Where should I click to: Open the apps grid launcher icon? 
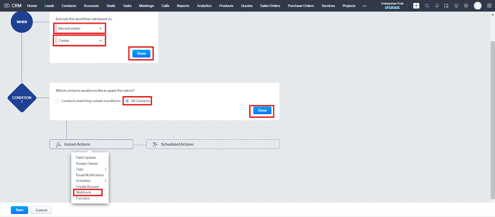click(x=489, y=6)
